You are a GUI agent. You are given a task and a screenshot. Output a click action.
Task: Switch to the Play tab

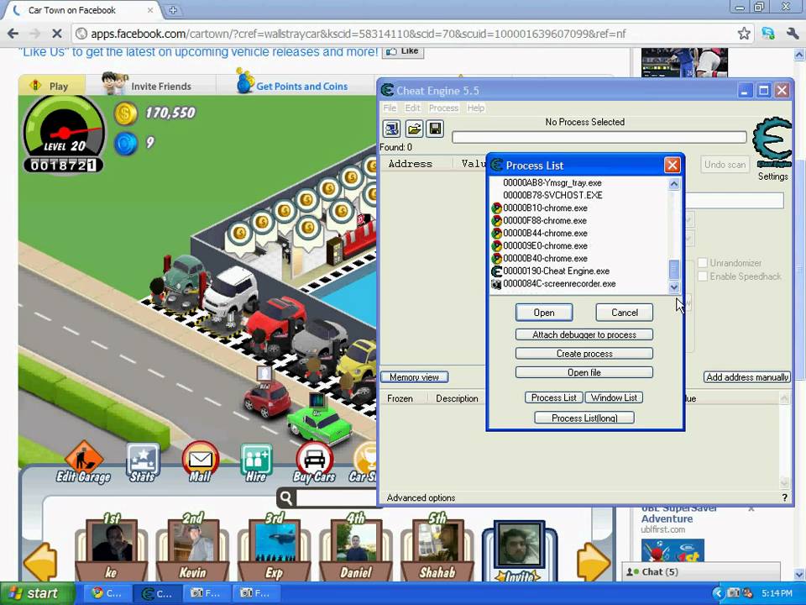(51, 86)
